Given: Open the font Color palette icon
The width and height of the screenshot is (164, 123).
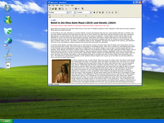Looking at the screenshot, I should click(x=103, y=12).
